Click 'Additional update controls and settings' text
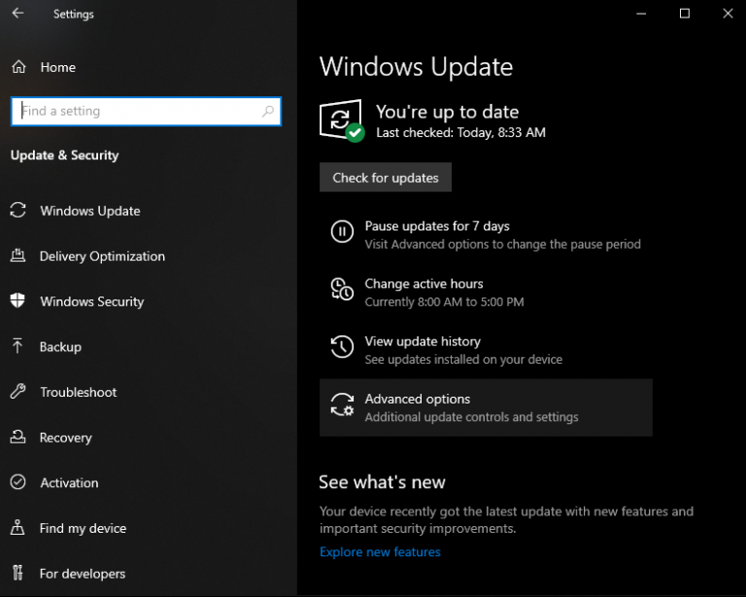 (471, 417)
